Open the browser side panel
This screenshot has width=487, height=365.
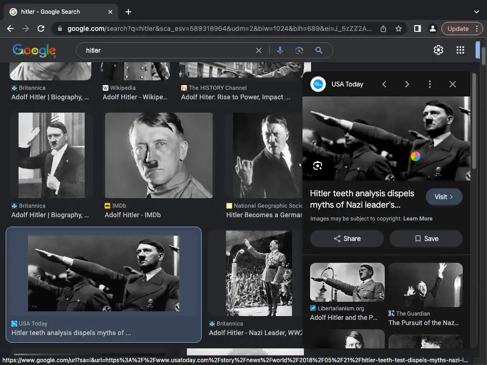[418, 29]
